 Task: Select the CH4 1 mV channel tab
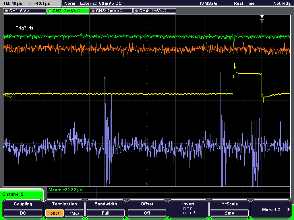coord(154,11)
